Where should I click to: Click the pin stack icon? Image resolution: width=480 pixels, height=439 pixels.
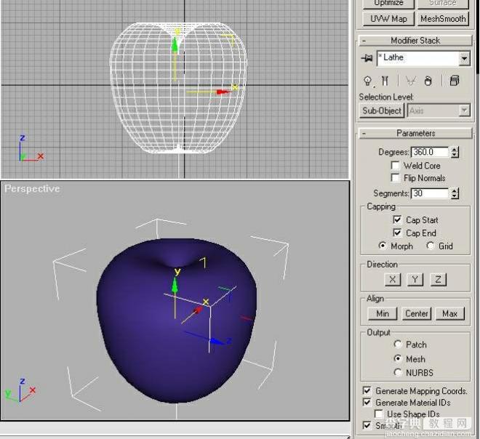(x=367, y=58)
